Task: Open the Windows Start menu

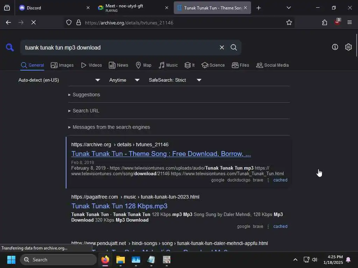Action: point(11,260)
